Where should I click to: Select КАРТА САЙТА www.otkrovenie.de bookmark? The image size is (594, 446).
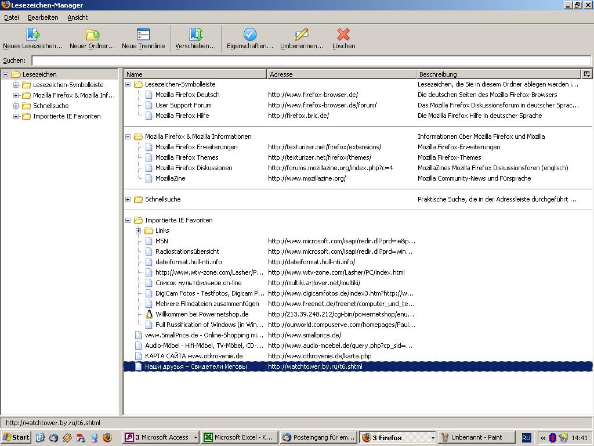pyautogui.click(x=194, y=356)
